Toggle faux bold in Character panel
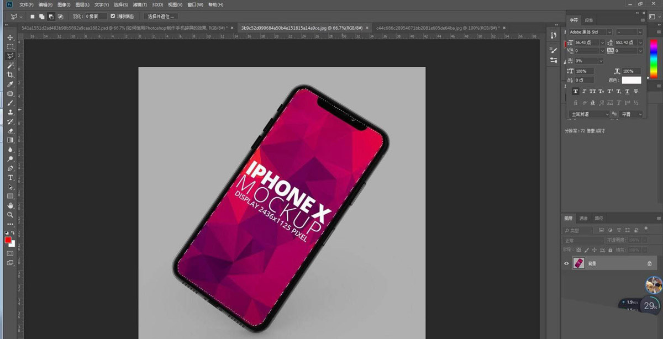This screenshot has height=339, width=663. (576, 92)
